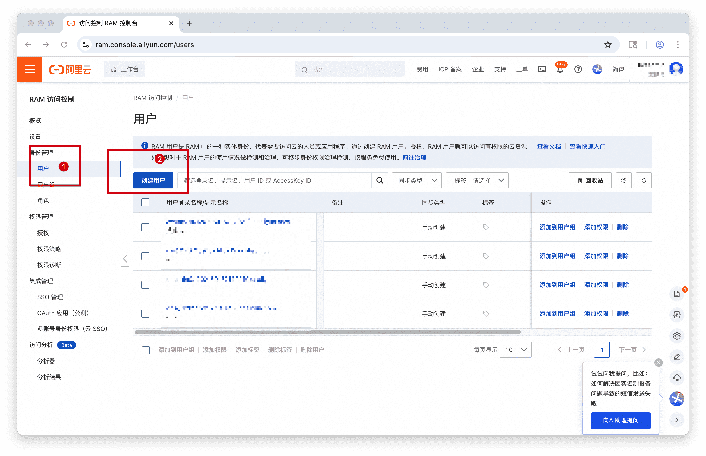Open 用户组 in the sidebar
706x456 pixels.
click(46, 185)
